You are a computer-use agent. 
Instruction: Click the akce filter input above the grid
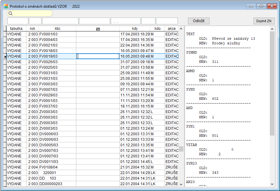(167, 21)
